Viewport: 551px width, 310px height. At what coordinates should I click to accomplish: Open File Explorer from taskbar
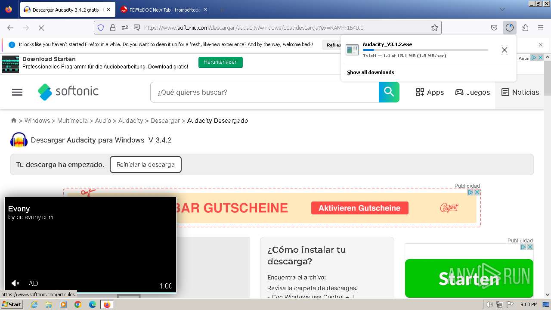click(49, 304)
